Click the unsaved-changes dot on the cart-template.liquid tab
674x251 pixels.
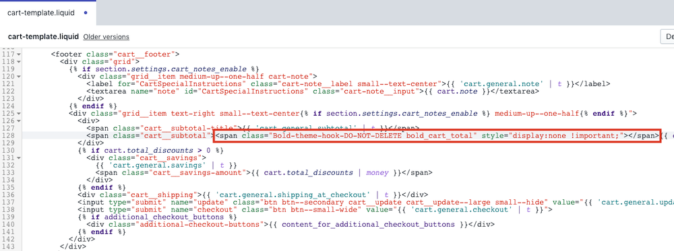(86, 13)
